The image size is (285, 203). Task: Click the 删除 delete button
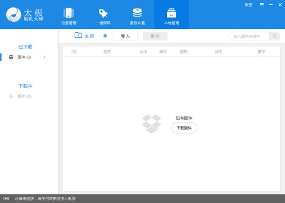(x=155, y=36)
